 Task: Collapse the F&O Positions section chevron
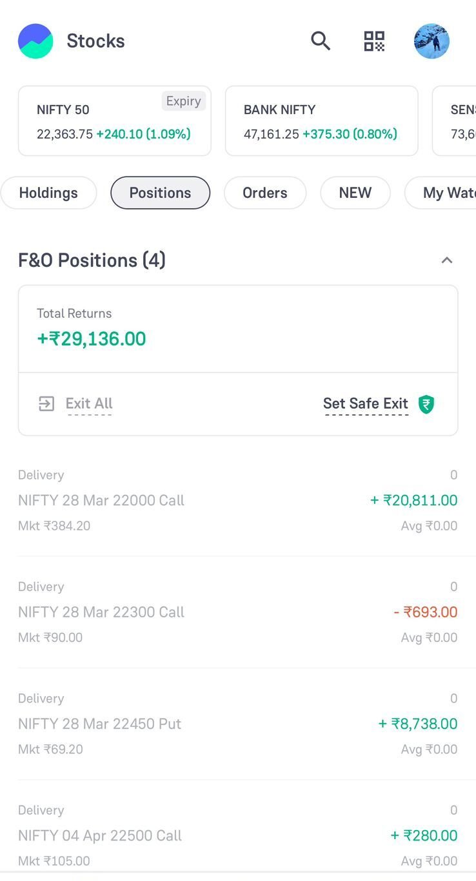[446, 260]
